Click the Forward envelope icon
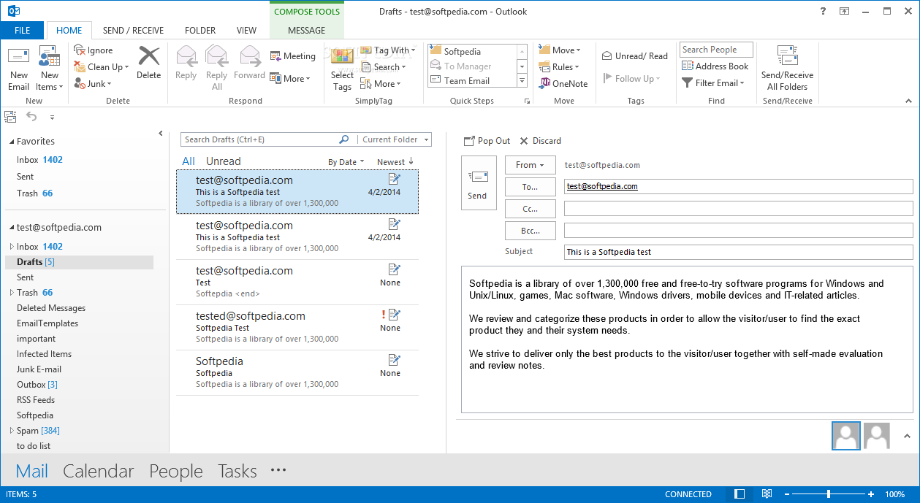This screenshot has height=503, width=920. tap(250, 57)
